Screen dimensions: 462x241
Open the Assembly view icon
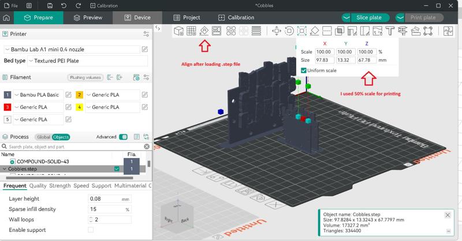[x=448, y=31]
